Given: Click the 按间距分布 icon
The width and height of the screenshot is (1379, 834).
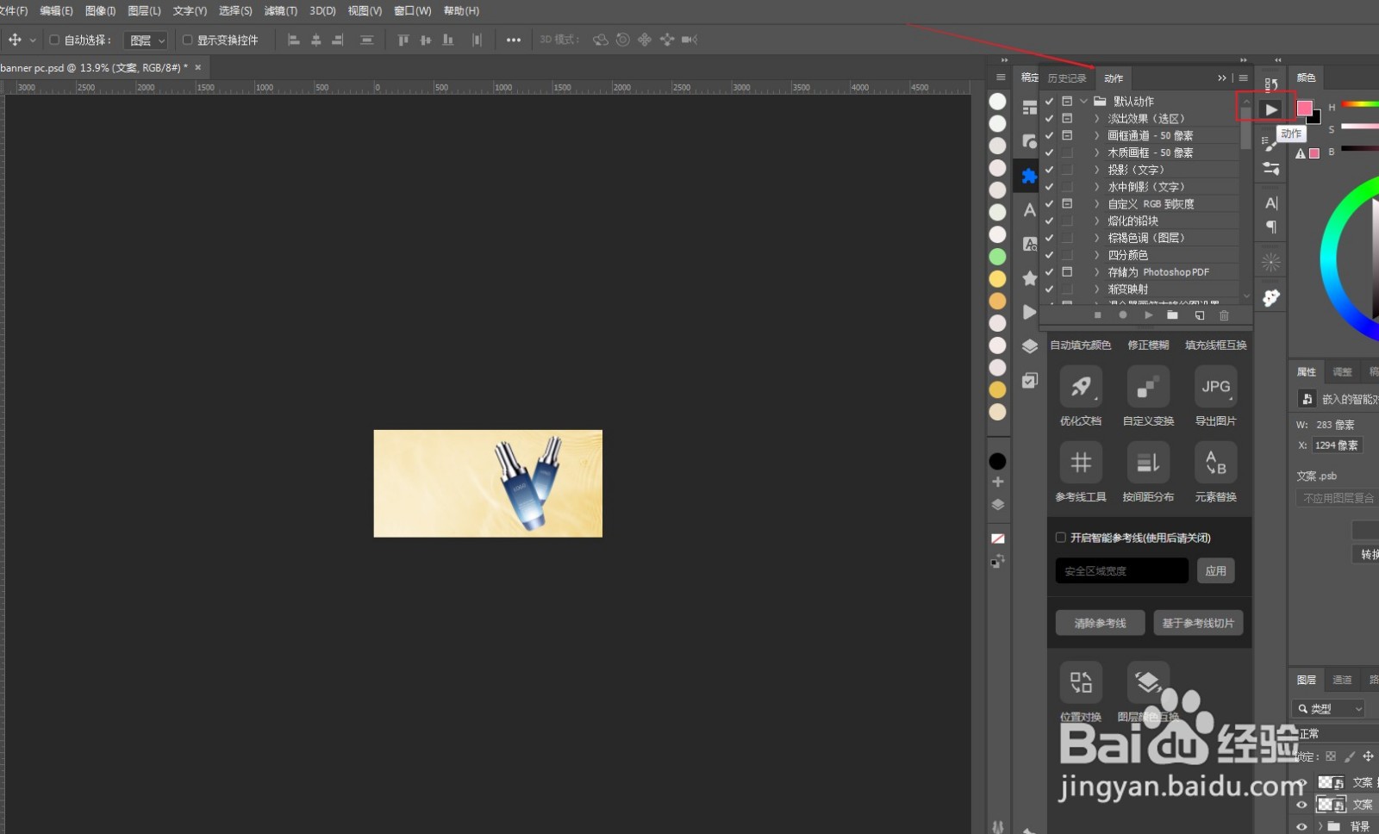Looking at the screenshot, I should (1148, 462).
